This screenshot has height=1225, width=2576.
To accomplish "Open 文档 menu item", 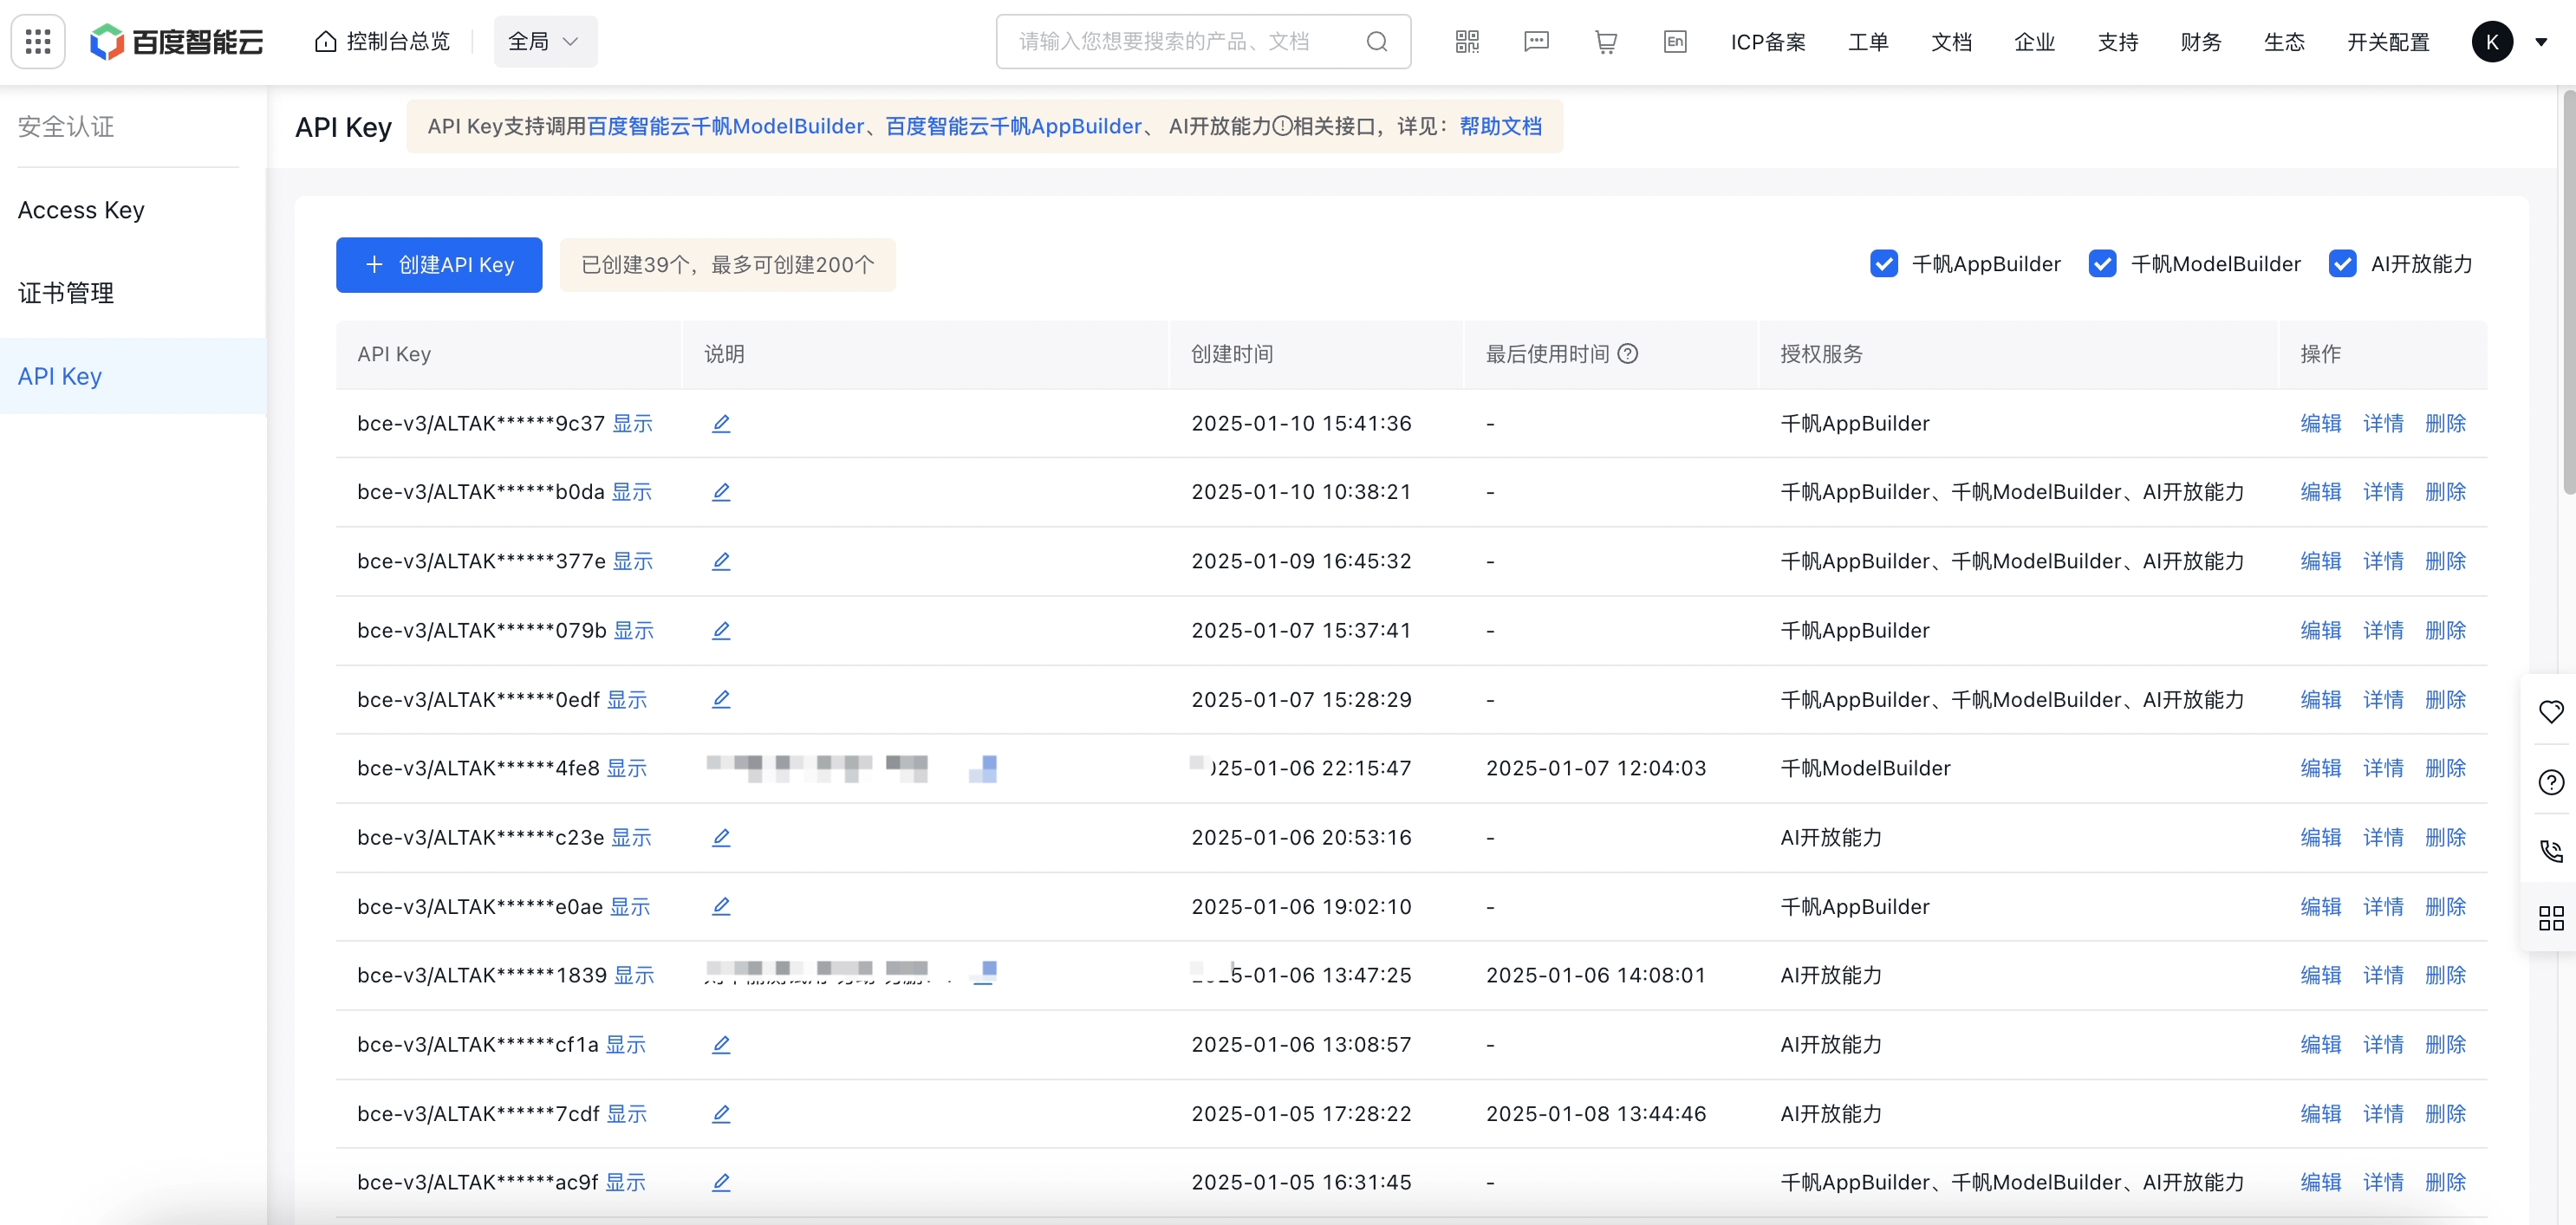I will [x=1951, y=42].
